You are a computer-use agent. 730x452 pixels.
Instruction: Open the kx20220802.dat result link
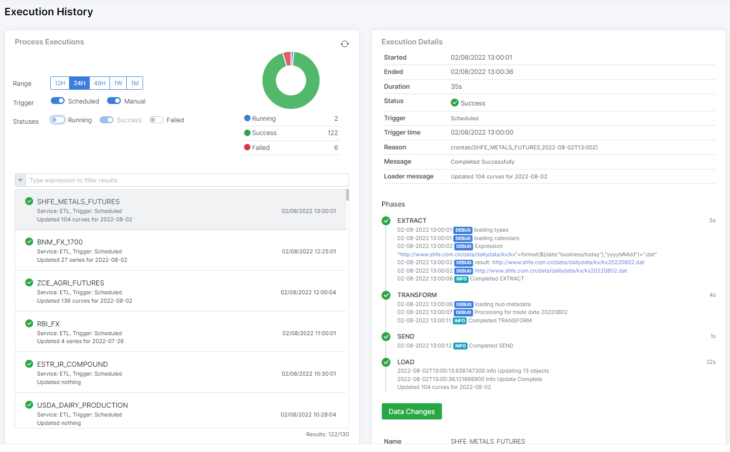(568, 262)
